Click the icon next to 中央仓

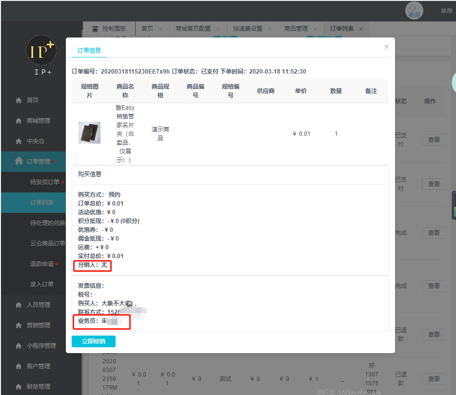19,141
